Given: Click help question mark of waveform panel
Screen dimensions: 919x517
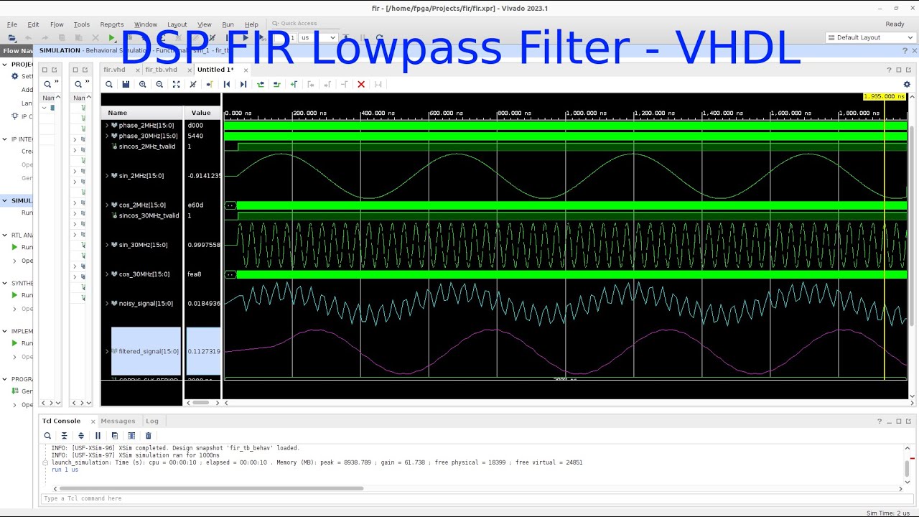Looking at the screenshot, I should (889, 70).
